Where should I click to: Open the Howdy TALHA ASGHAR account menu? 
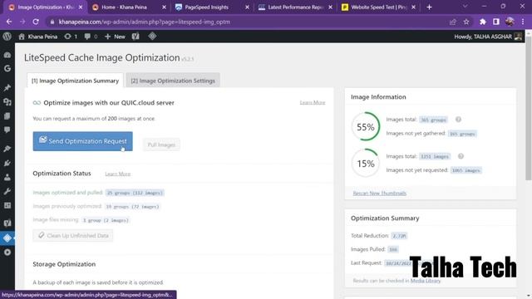(488, 37)
